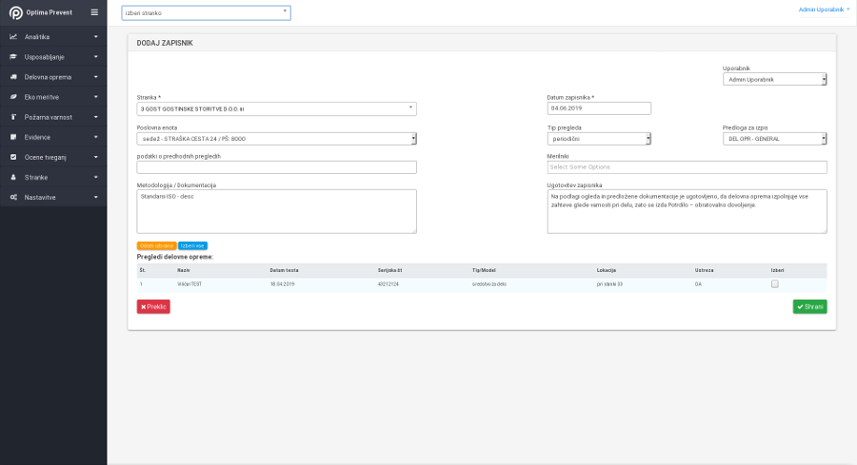Click the 'sredstvo za delo' cell

(x=489, y=284)
